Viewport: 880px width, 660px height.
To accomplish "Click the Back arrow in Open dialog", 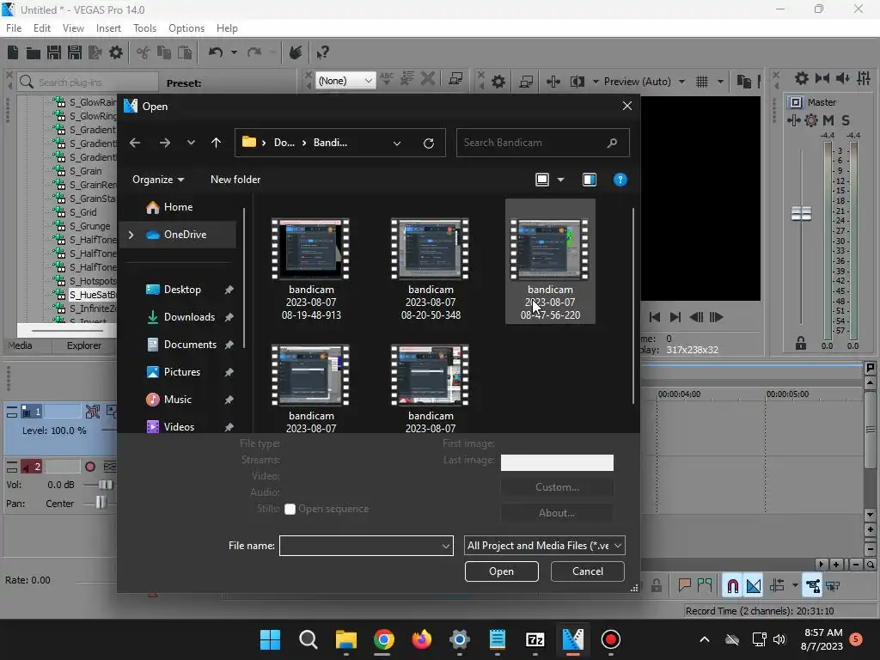I will point(135,143).
